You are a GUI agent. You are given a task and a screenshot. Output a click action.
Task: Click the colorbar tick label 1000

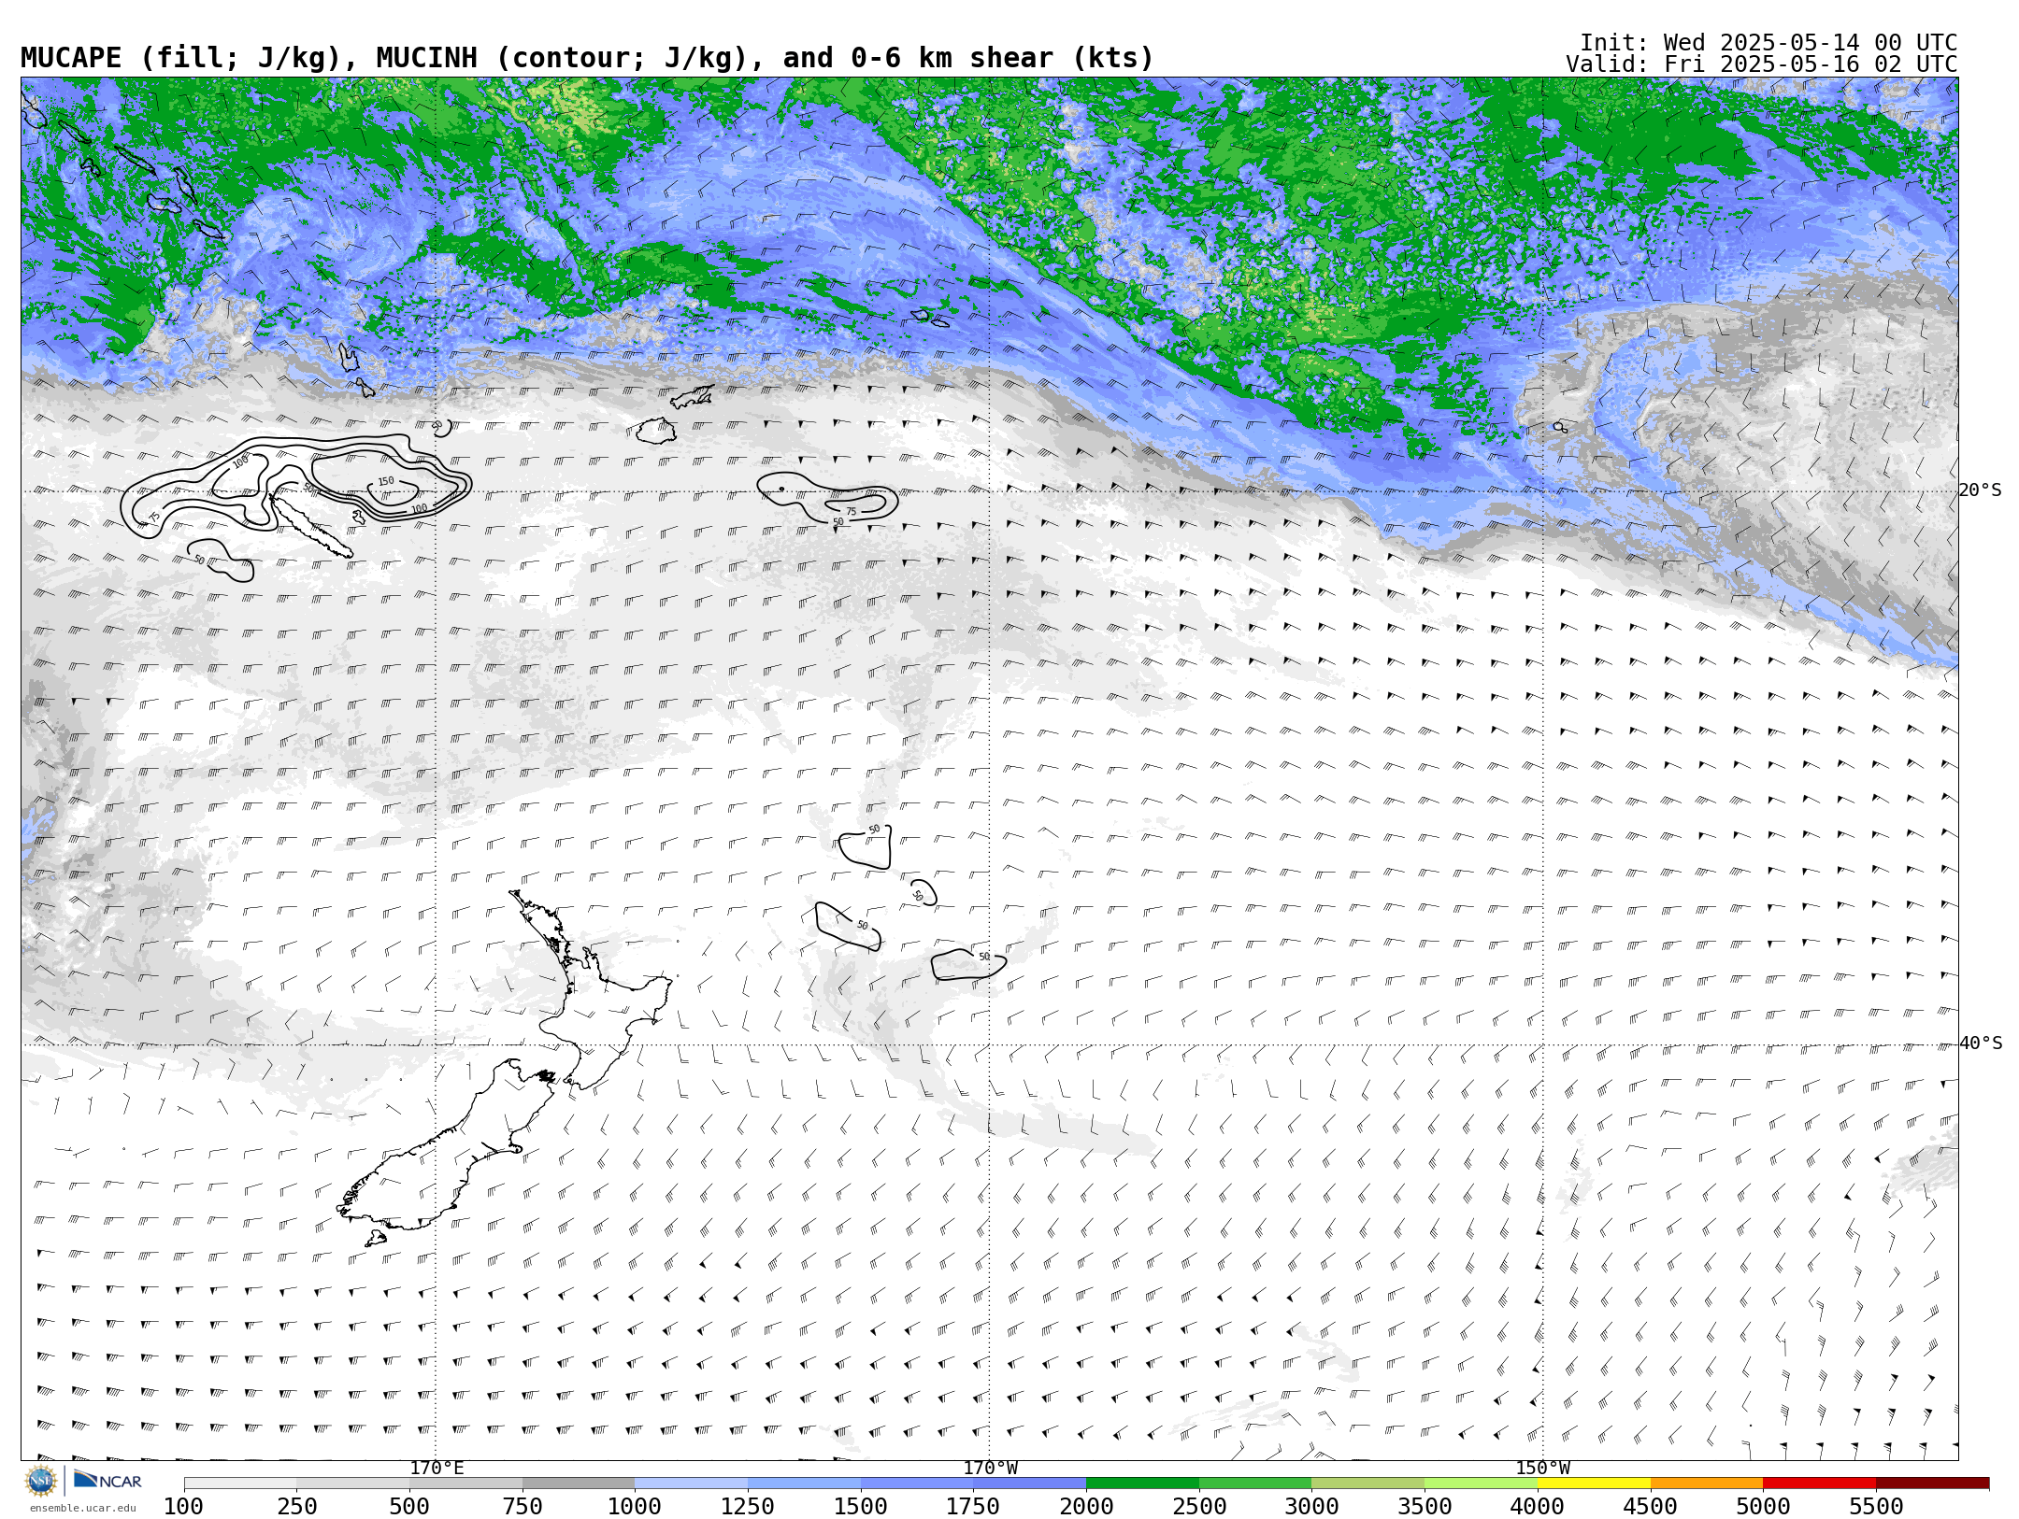(635, 1506)
